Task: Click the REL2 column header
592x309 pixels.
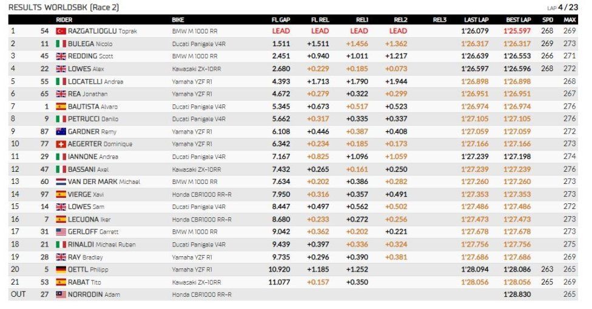Action: pyautogui.click(x=400, y=19)
